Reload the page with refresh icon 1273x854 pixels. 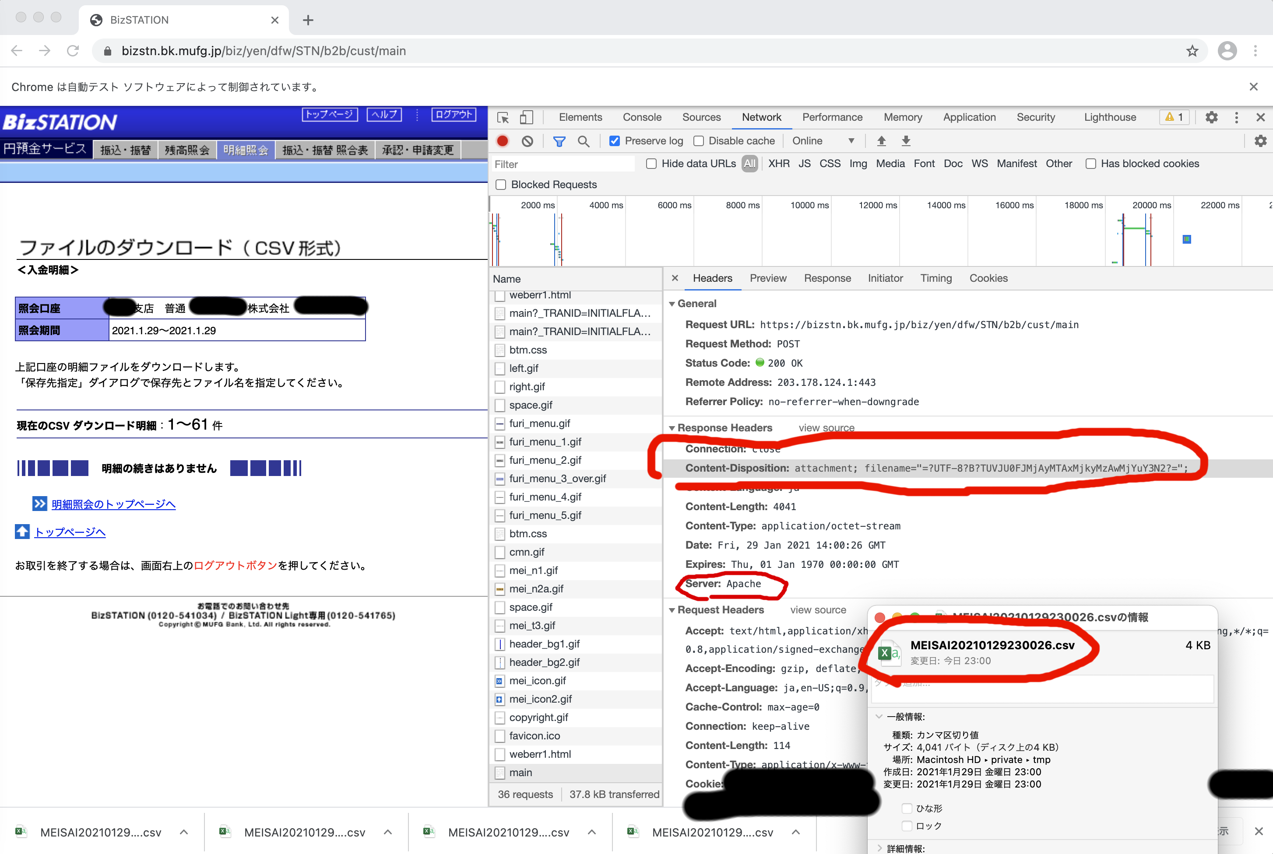tap(73, 51)
